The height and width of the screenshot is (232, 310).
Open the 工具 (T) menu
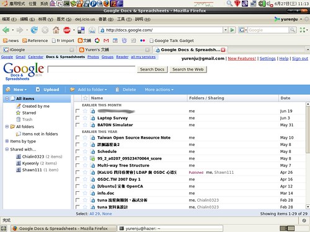(124, 19)
